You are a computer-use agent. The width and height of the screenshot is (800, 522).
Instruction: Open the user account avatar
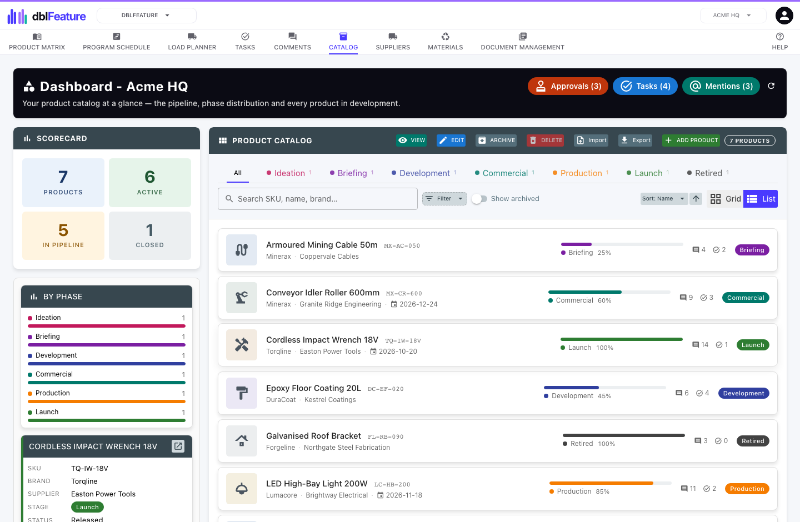coord(784,16)
